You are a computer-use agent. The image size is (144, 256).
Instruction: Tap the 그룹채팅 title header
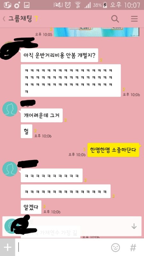coord(20,19)
